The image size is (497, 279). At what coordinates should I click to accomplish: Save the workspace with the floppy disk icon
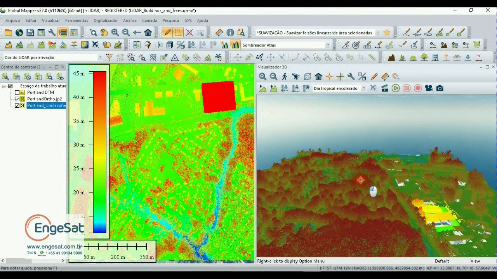pyautogui.click(x=30, y=33)
